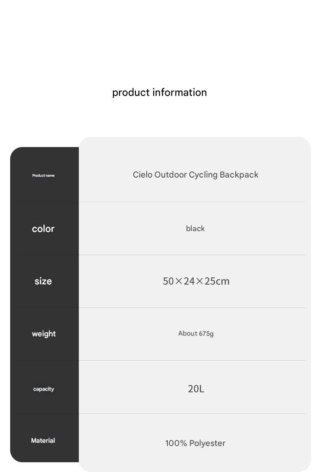Select the 'size' row label
This screenshot has height=472, width=321.
[x=43, y=281]
